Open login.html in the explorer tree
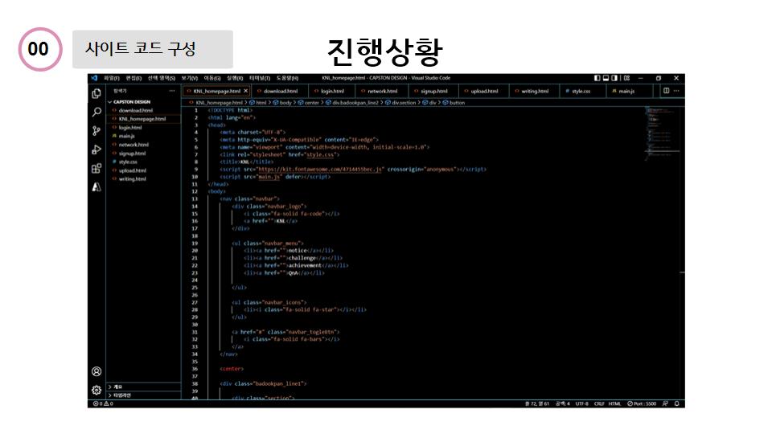This screenshot has width=772, height=434. 130,128
